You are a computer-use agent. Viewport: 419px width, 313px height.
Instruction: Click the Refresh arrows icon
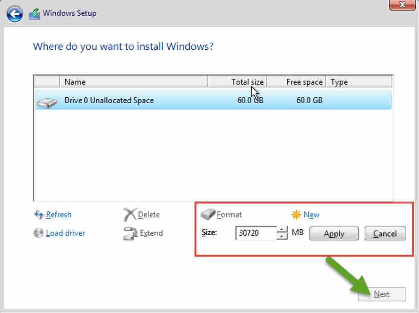(x=39, y=215)
